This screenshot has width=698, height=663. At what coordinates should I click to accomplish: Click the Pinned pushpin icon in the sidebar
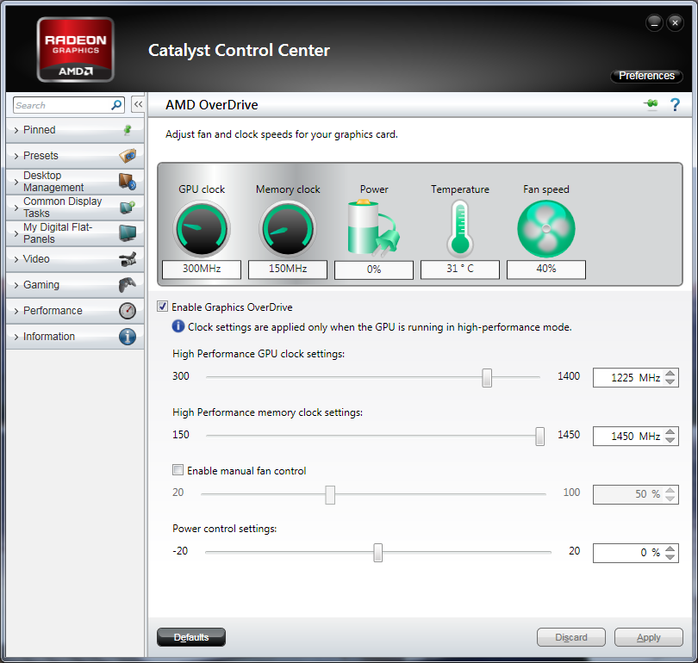[x=128, y=130]
